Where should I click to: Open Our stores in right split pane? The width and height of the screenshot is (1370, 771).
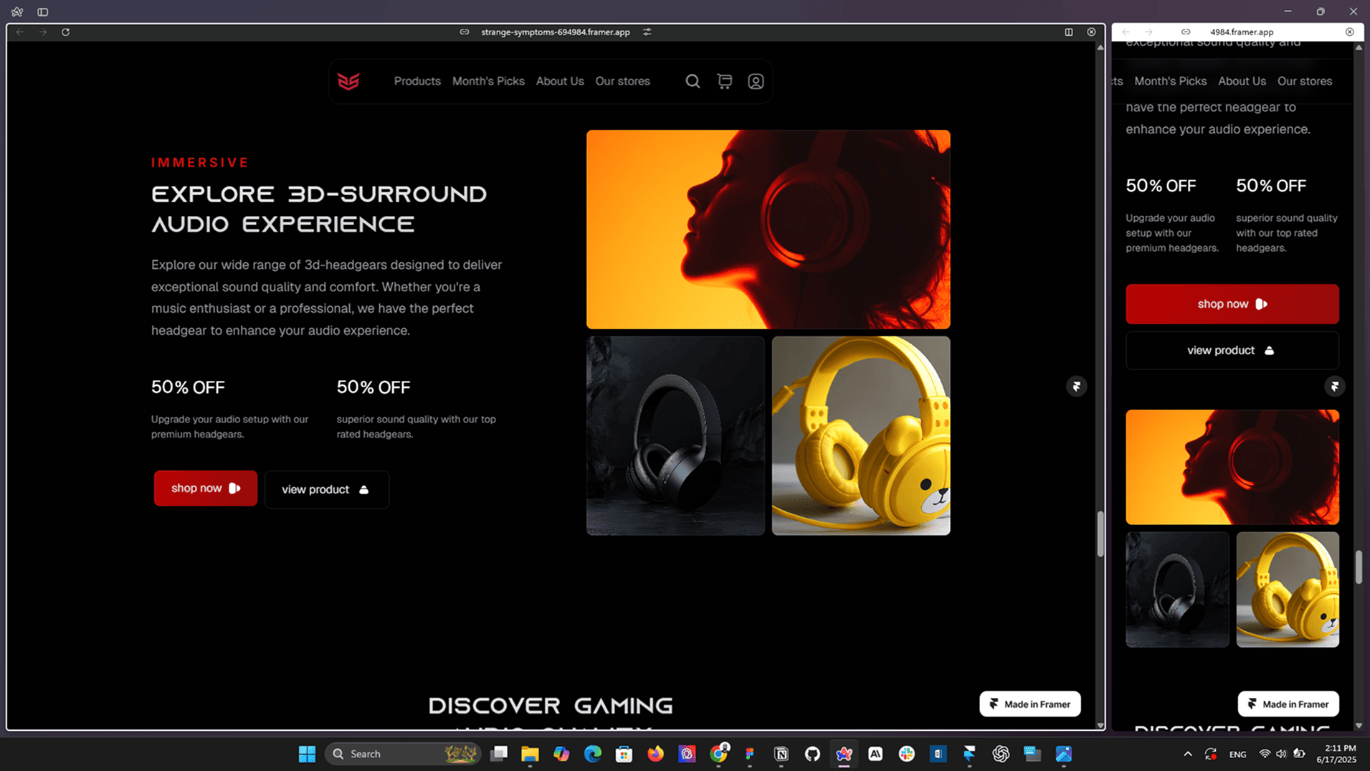1305,81
